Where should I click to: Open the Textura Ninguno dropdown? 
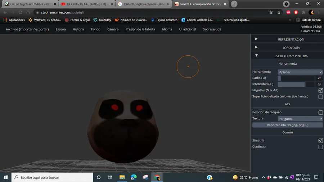tap(300, 119)
